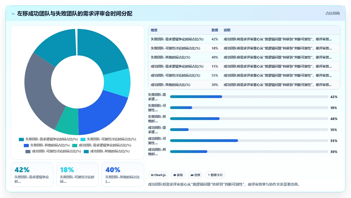Image resolution: width=351 pixels, height=198 pixels.
Task: Click the 15% progress bar for 成功团队-需求逻辑
Action: pos(249,130)
